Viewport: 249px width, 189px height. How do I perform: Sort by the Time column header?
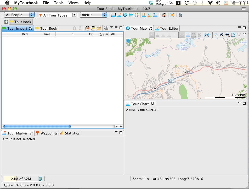coord(40,34)
